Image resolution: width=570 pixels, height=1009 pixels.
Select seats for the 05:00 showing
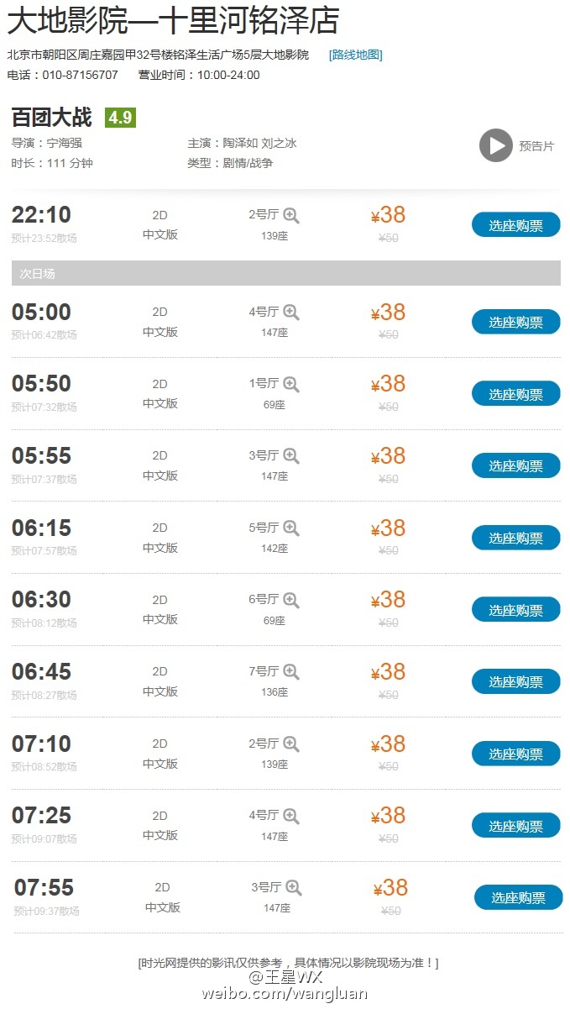[x=515, y=322]
